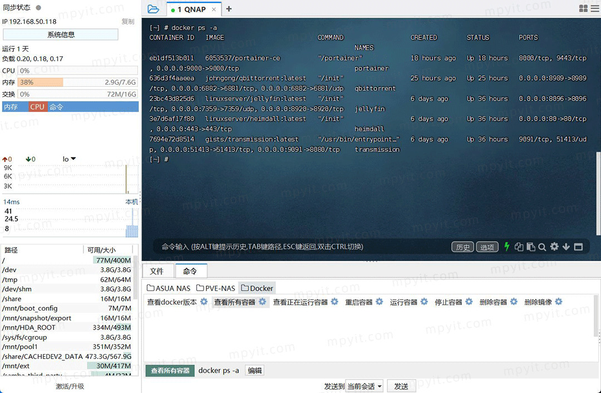Click the window/maximize icon in command bar
The height and width of the screenshot is (393, 601).
[x=578, y=247]
